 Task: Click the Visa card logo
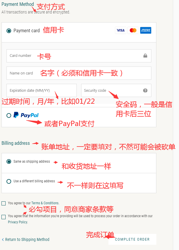point(121,30)
